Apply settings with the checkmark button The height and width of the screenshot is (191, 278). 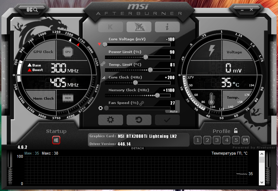(167, 120)
